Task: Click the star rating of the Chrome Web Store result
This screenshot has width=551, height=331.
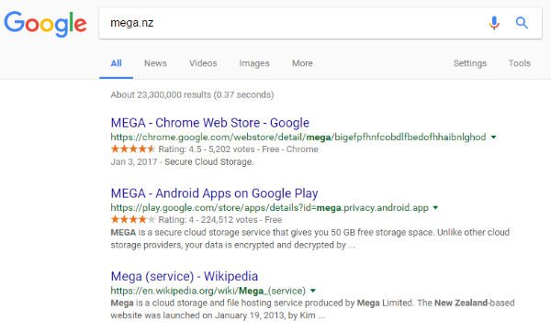Action: [133, 149]
